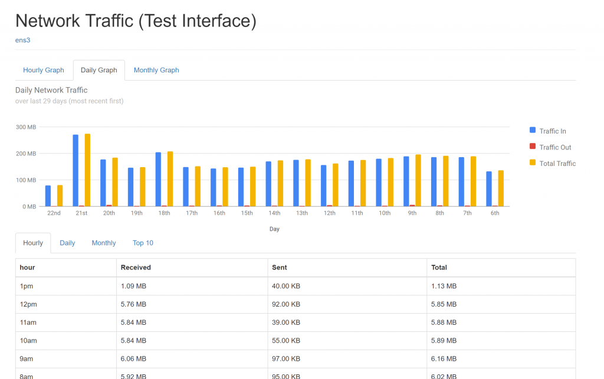The height and width of the screenshot is (379, 604).
Task: Click the Traffic In legend label
Action: (x=553, y=131)
